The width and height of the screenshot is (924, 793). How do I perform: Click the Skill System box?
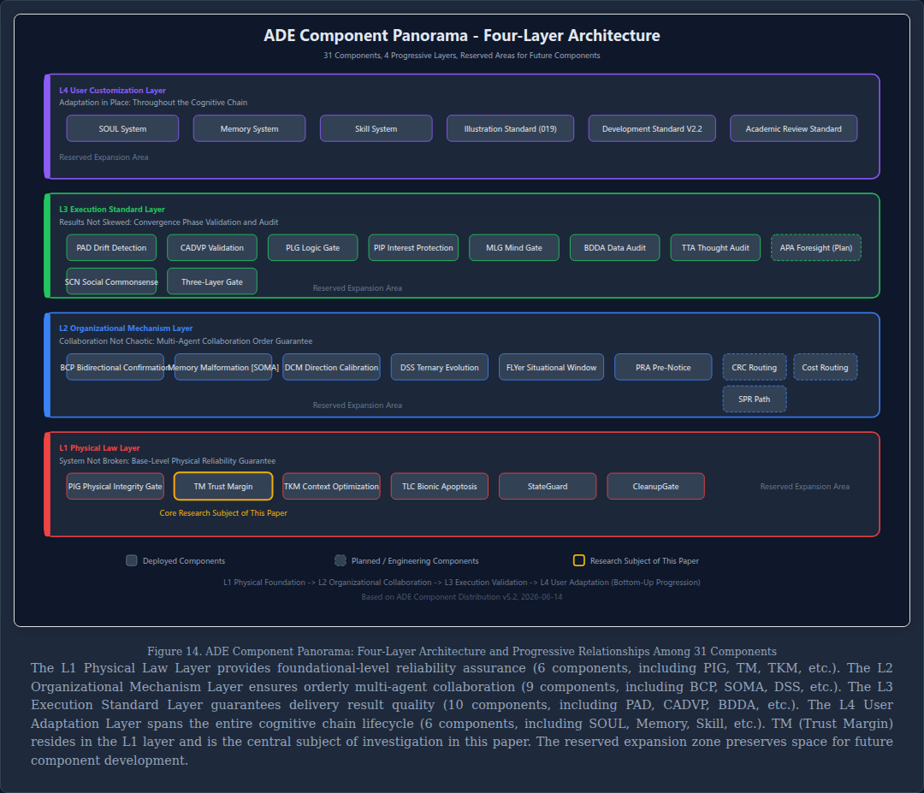click(376, 128)
